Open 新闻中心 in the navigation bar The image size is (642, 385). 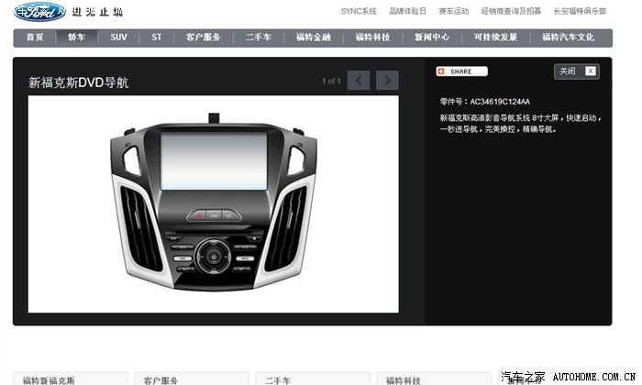[432, 38]
